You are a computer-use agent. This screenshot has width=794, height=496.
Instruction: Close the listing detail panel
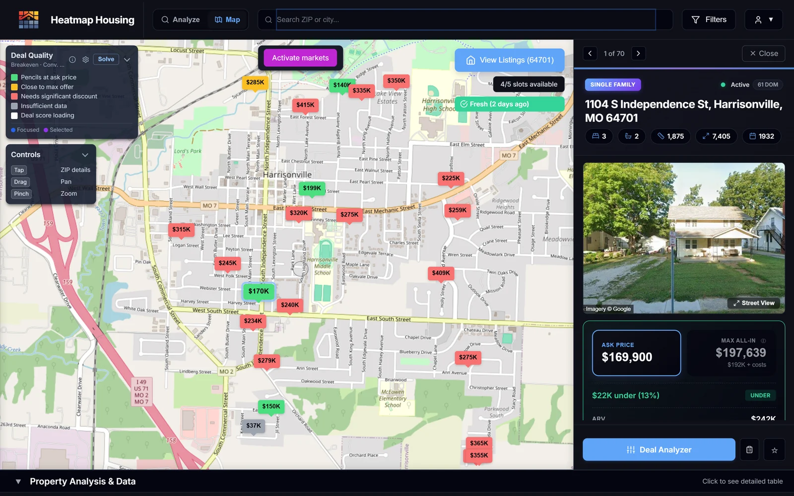tap(763, 54)
